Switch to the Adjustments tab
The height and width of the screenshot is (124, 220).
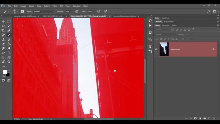(x=169, y=22)
